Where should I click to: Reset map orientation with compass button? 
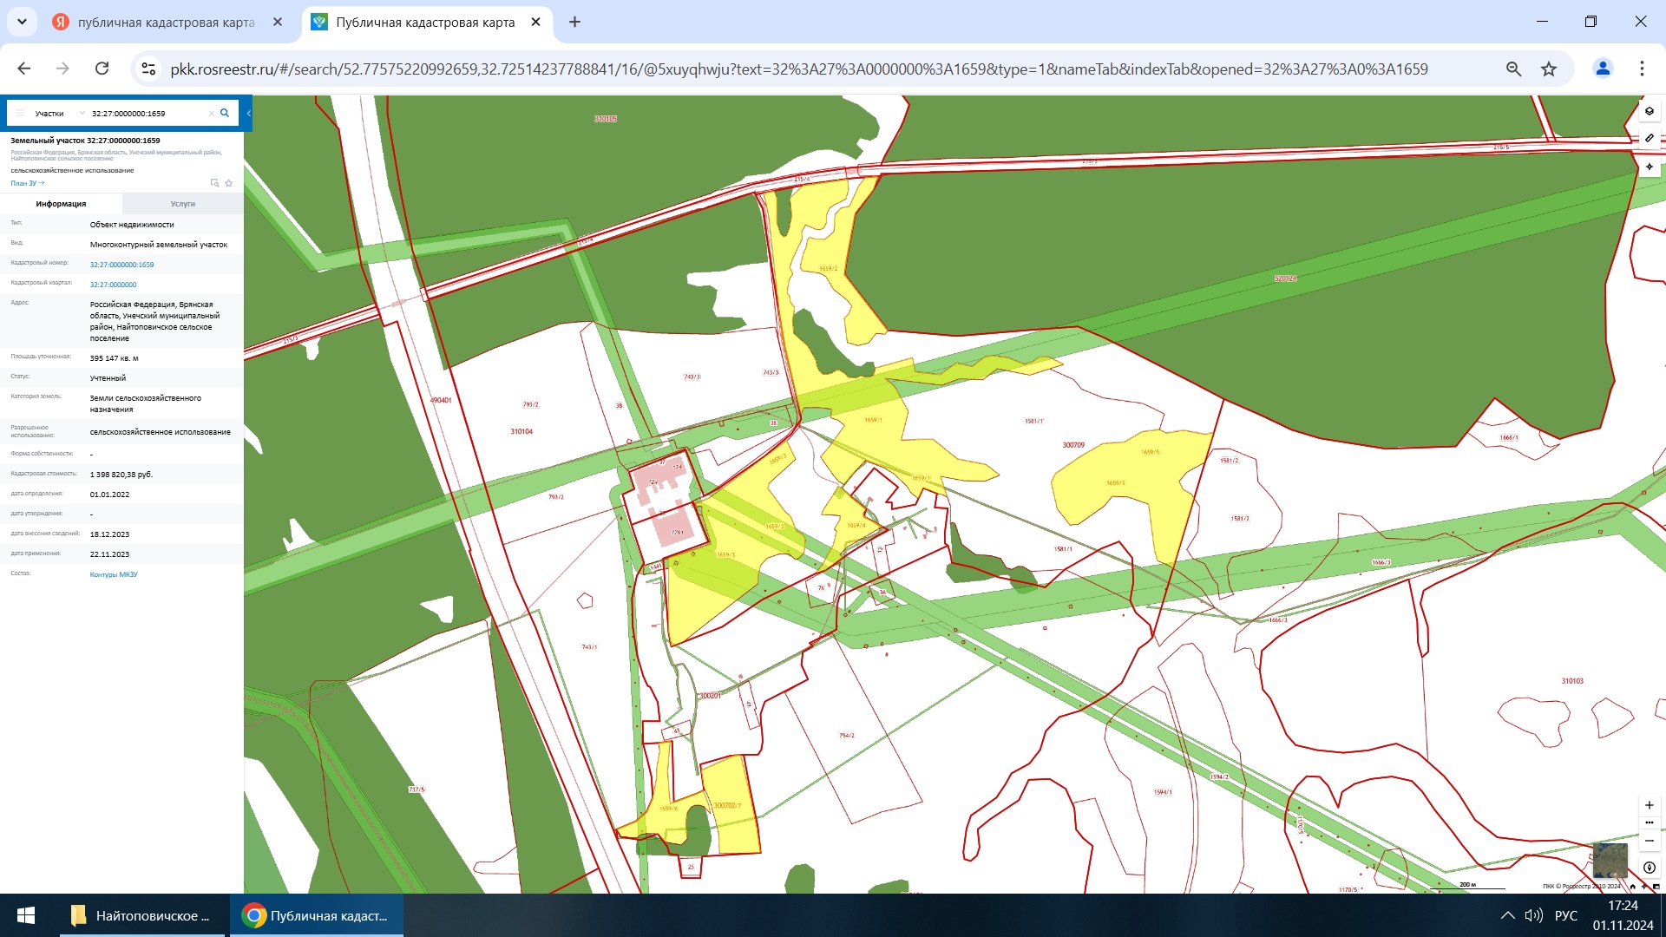1650,868
